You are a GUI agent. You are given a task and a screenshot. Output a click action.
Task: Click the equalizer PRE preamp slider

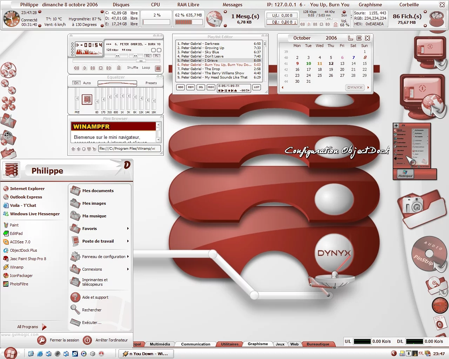[x=77, y=99]
